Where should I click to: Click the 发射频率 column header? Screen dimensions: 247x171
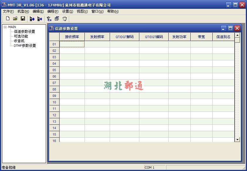point(97,37)
